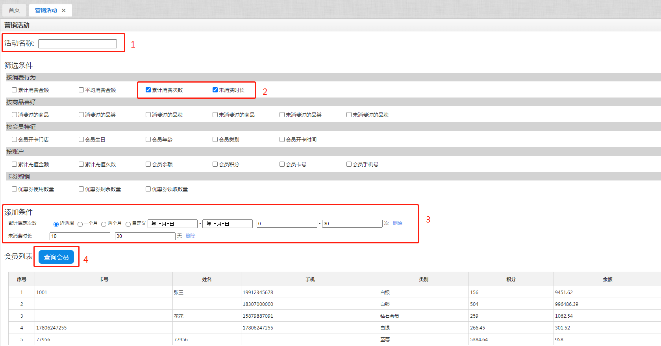Click the 查询会员 button
Image resolution: width=661 pixels, height=346 pixels.
pyautogui.click(x=56, y=257)
